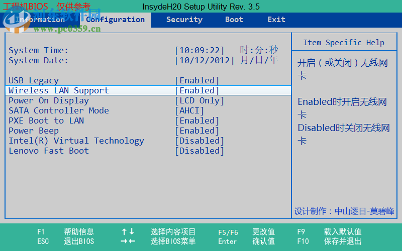Screen dimensions: 402x251
Task: Select the System Time value field
Action: [x=199, y=51]
